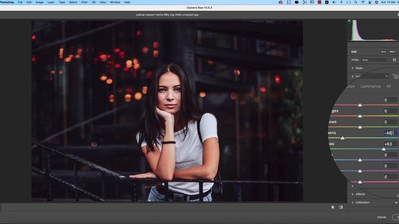This screenshot has width=399, height=224.
Task: Click the Greens value field showing -48
Action: coord(390,133)
